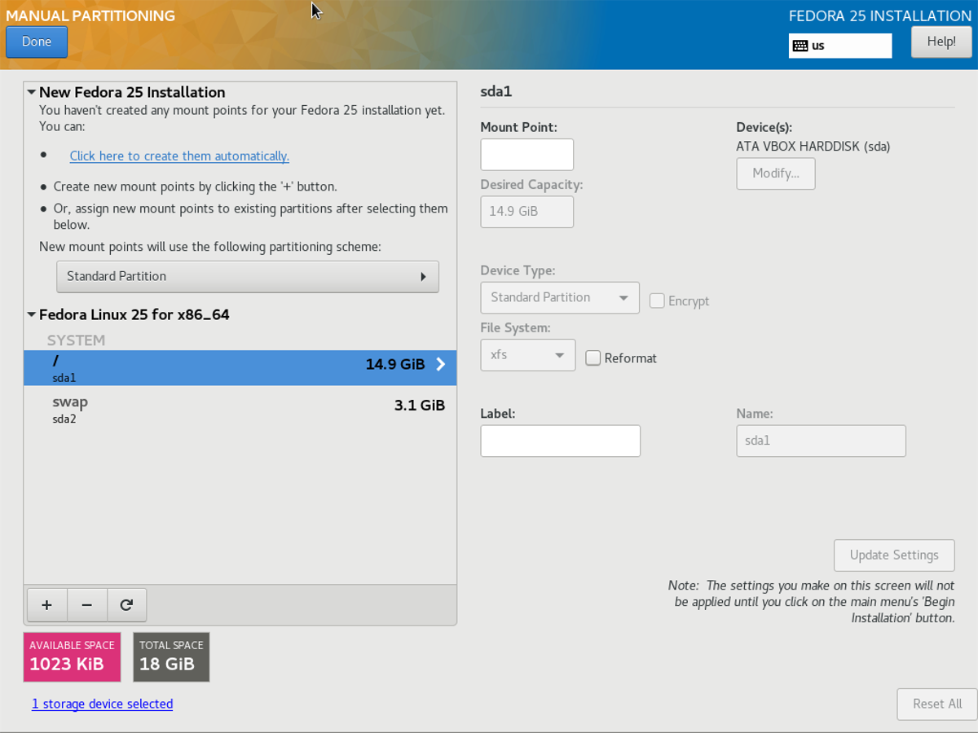
Task: Click the Label input field
Action: pyautogui.click(x=561, y=441)
